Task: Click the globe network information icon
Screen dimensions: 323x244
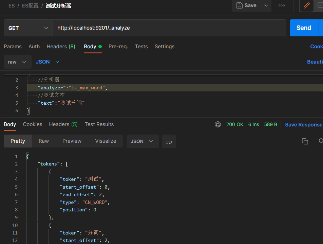Action: tap(218, 124)
